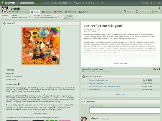
Task: Open the Give dropdown button
Action: click(x=156, y=11)
